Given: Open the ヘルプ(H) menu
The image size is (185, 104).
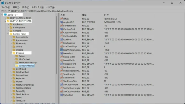Looking at the screenshot, I should [50, 7].
